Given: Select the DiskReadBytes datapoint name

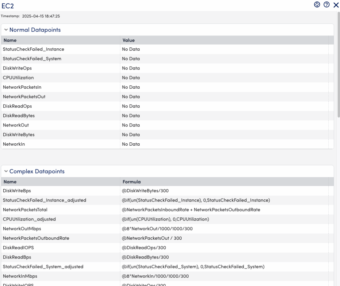Looking at the screenshot, I should coord(19,116).
